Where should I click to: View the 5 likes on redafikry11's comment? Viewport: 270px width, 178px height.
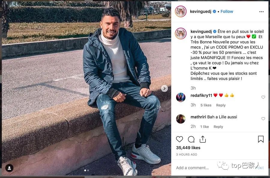point(206,105)
